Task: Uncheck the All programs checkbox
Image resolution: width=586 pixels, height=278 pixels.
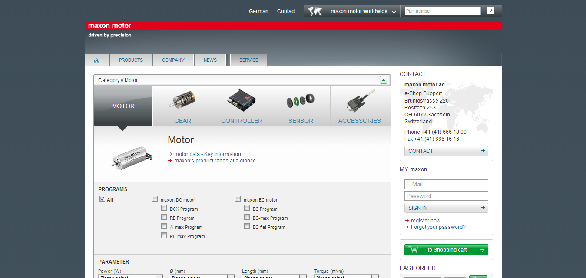Action: tap(102, 199)
